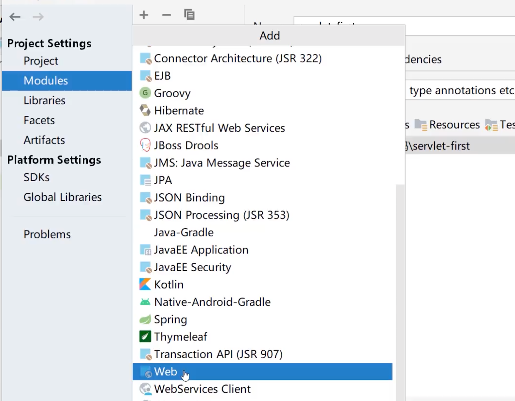Select the Groovy icon in list
Viewport: 515px width, 401px height.
[145, 93]
